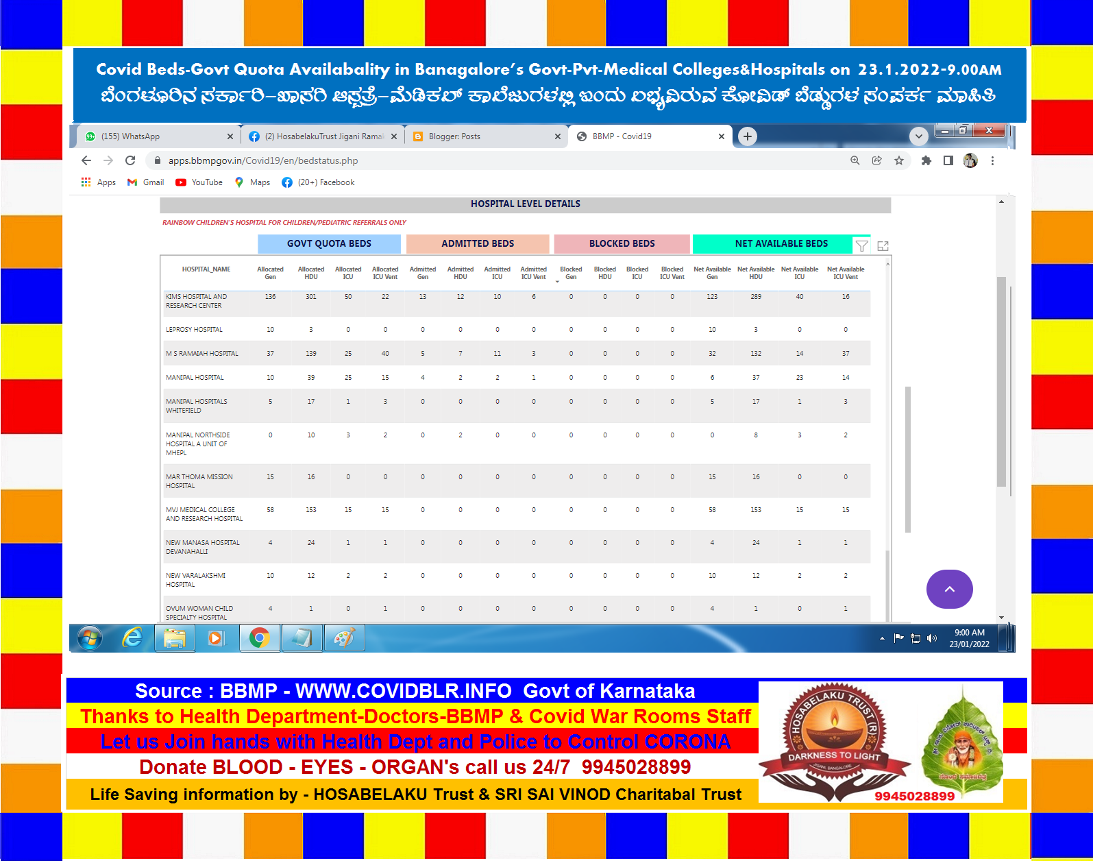Close the WhatsApp tab
The width and height of the screenshot is (1093, 861).
pos(230,136)
